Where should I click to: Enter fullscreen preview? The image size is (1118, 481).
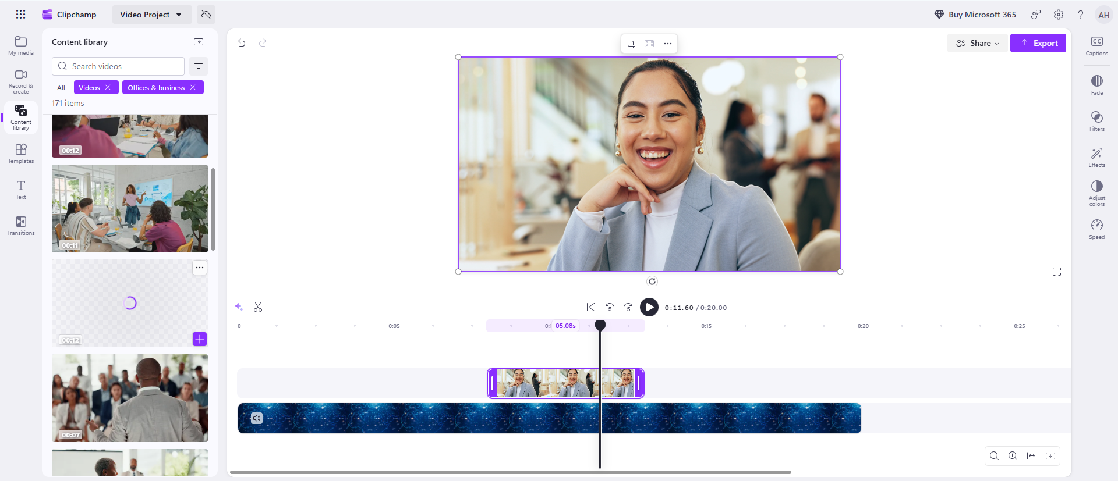tap(1057, 272)
